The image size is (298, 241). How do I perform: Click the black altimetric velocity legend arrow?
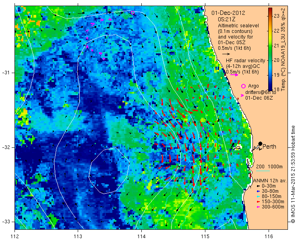pyautogui.click(x=226, y=54)
